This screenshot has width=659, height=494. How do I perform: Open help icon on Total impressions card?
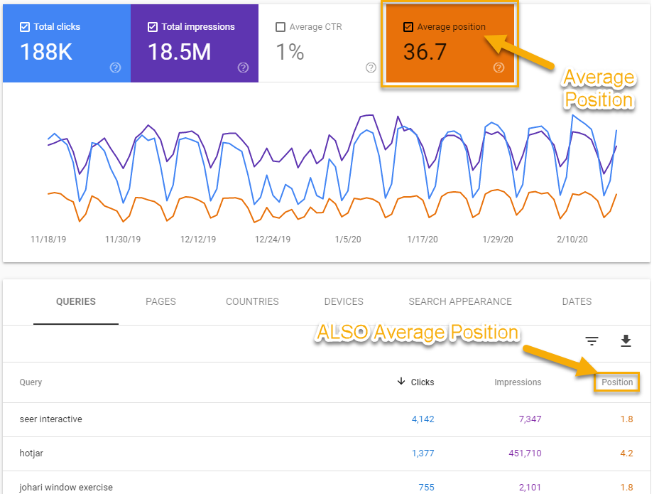tap(243, 68)
